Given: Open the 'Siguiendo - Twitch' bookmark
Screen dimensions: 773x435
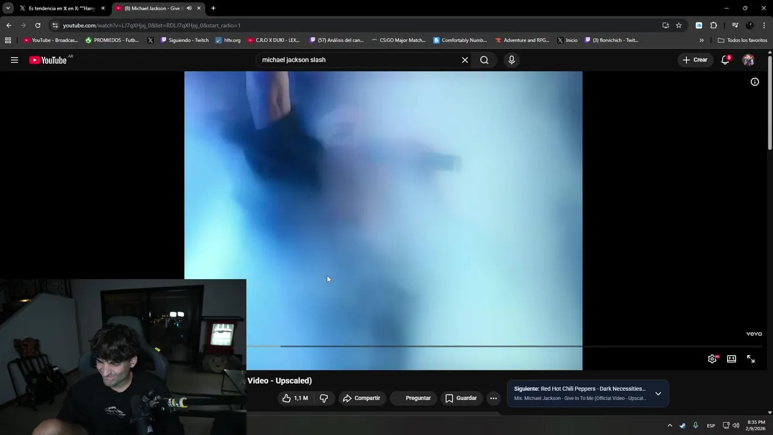Looking at the screenshot, I should (184, 40).
